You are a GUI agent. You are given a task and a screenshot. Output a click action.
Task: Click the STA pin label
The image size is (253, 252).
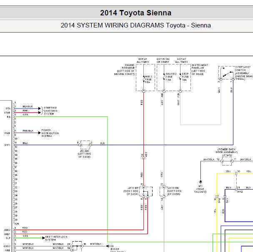(x=8, y=109)
